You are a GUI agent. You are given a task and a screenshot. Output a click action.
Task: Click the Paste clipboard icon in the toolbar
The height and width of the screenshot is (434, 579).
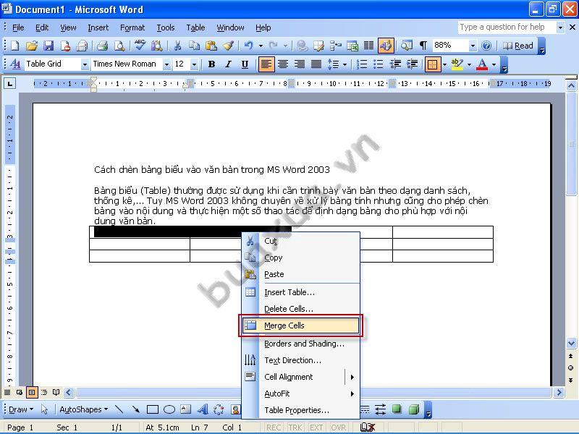pos(211,46)
